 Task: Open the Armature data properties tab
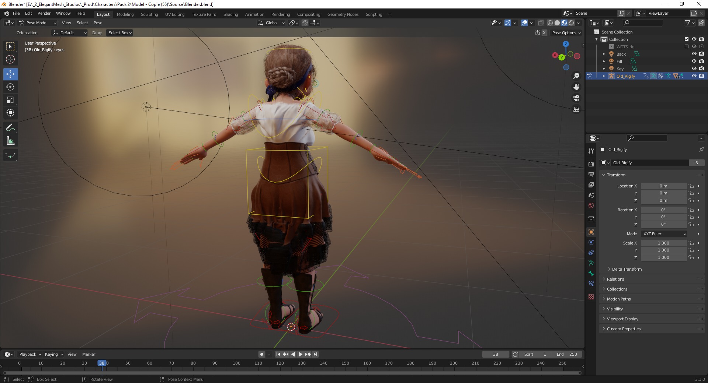[591, 263]
